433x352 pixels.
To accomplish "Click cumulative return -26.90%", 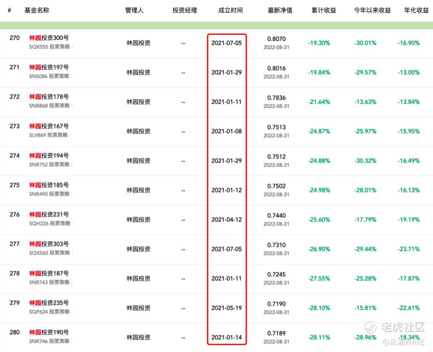I will point(319,250).
